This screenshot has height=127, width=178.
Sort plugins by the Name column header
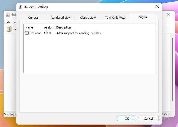point(33,27)
